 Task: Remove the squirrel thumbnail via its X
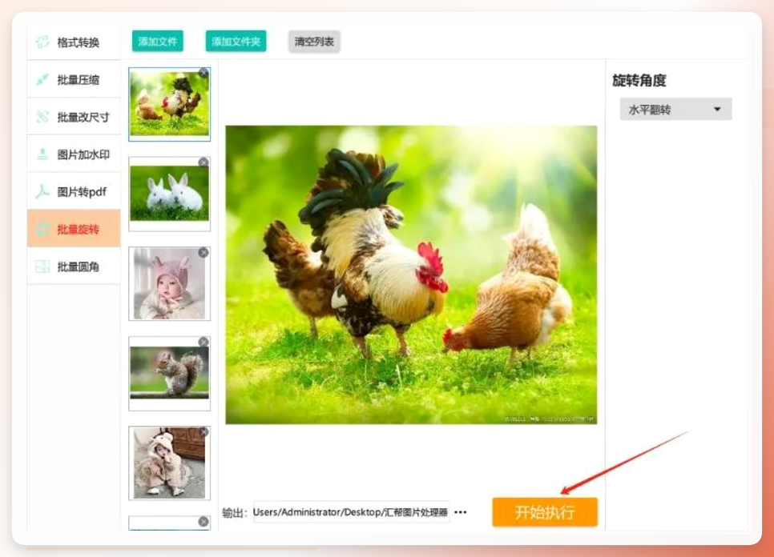click(204, 342)
